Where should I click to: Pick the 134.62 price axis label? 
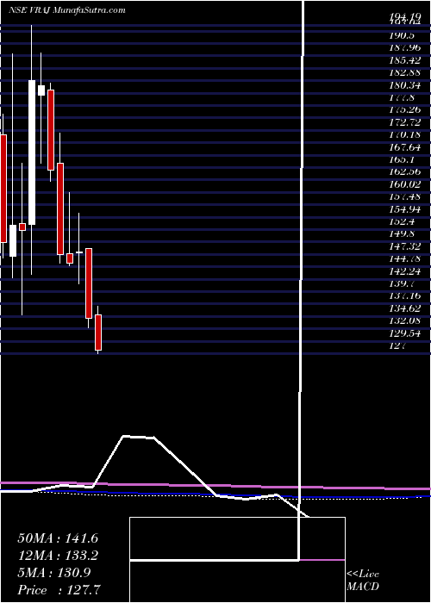(x=404, y=308)
